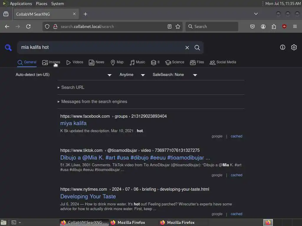Reload the current page

28,26
